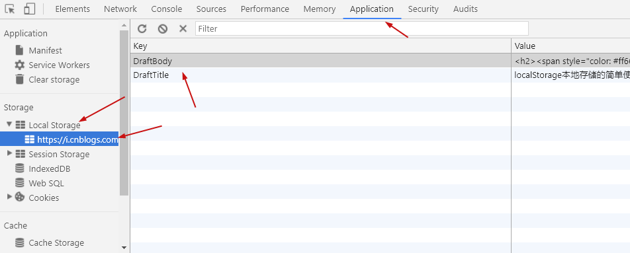Click the sidebar scrollbar down arrow
This screenshot has width=630, height=253.
pyautogui.click(x=124, y=248)
